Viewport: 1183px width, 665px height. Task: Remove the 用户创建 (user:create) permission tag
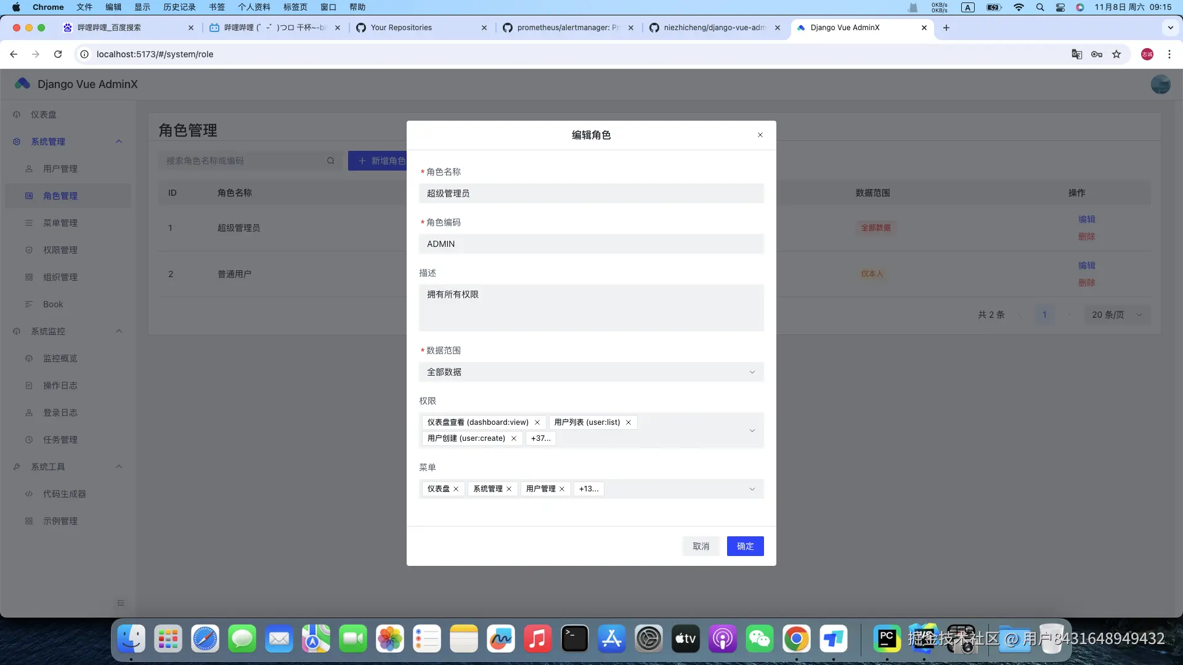click(x=514, y=438)
